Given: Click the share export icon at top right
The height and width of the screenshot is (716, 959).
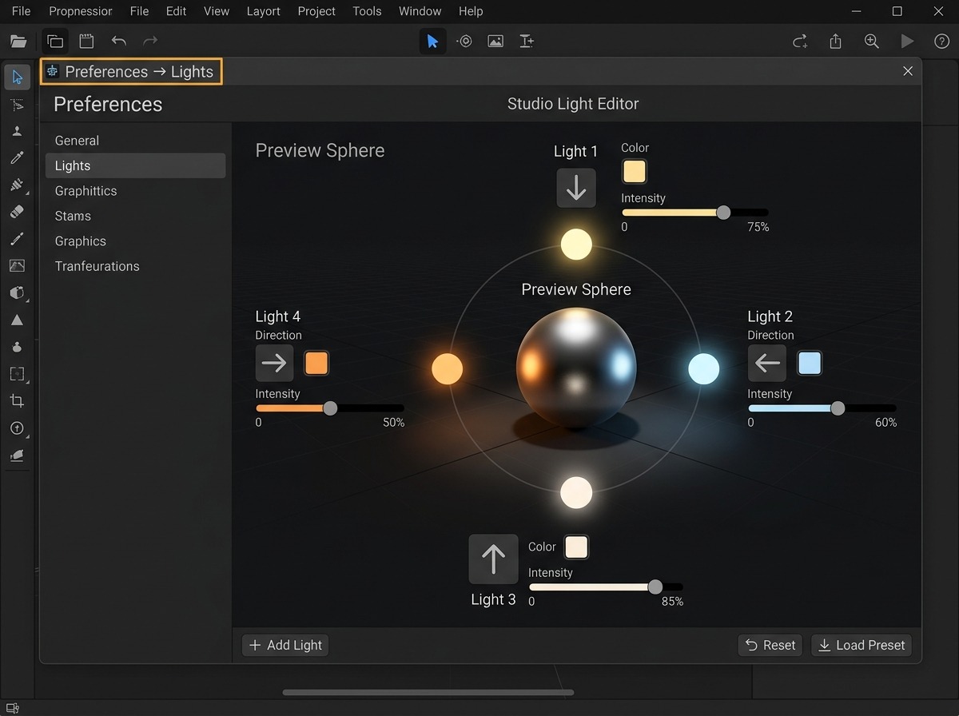Looking at the screenshot, I should pyautogui.click(x=835, y=42).
